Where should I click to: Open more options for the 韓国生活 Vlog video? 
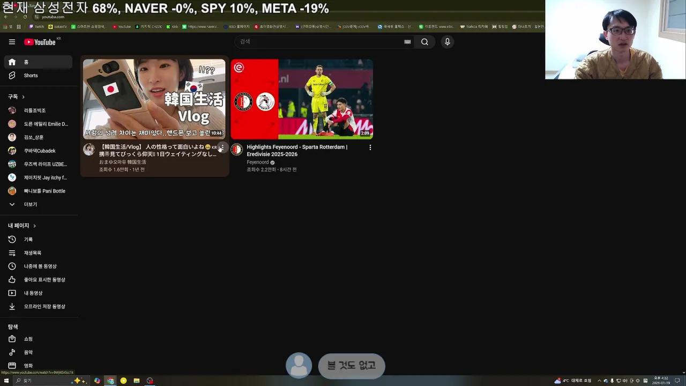222,147
